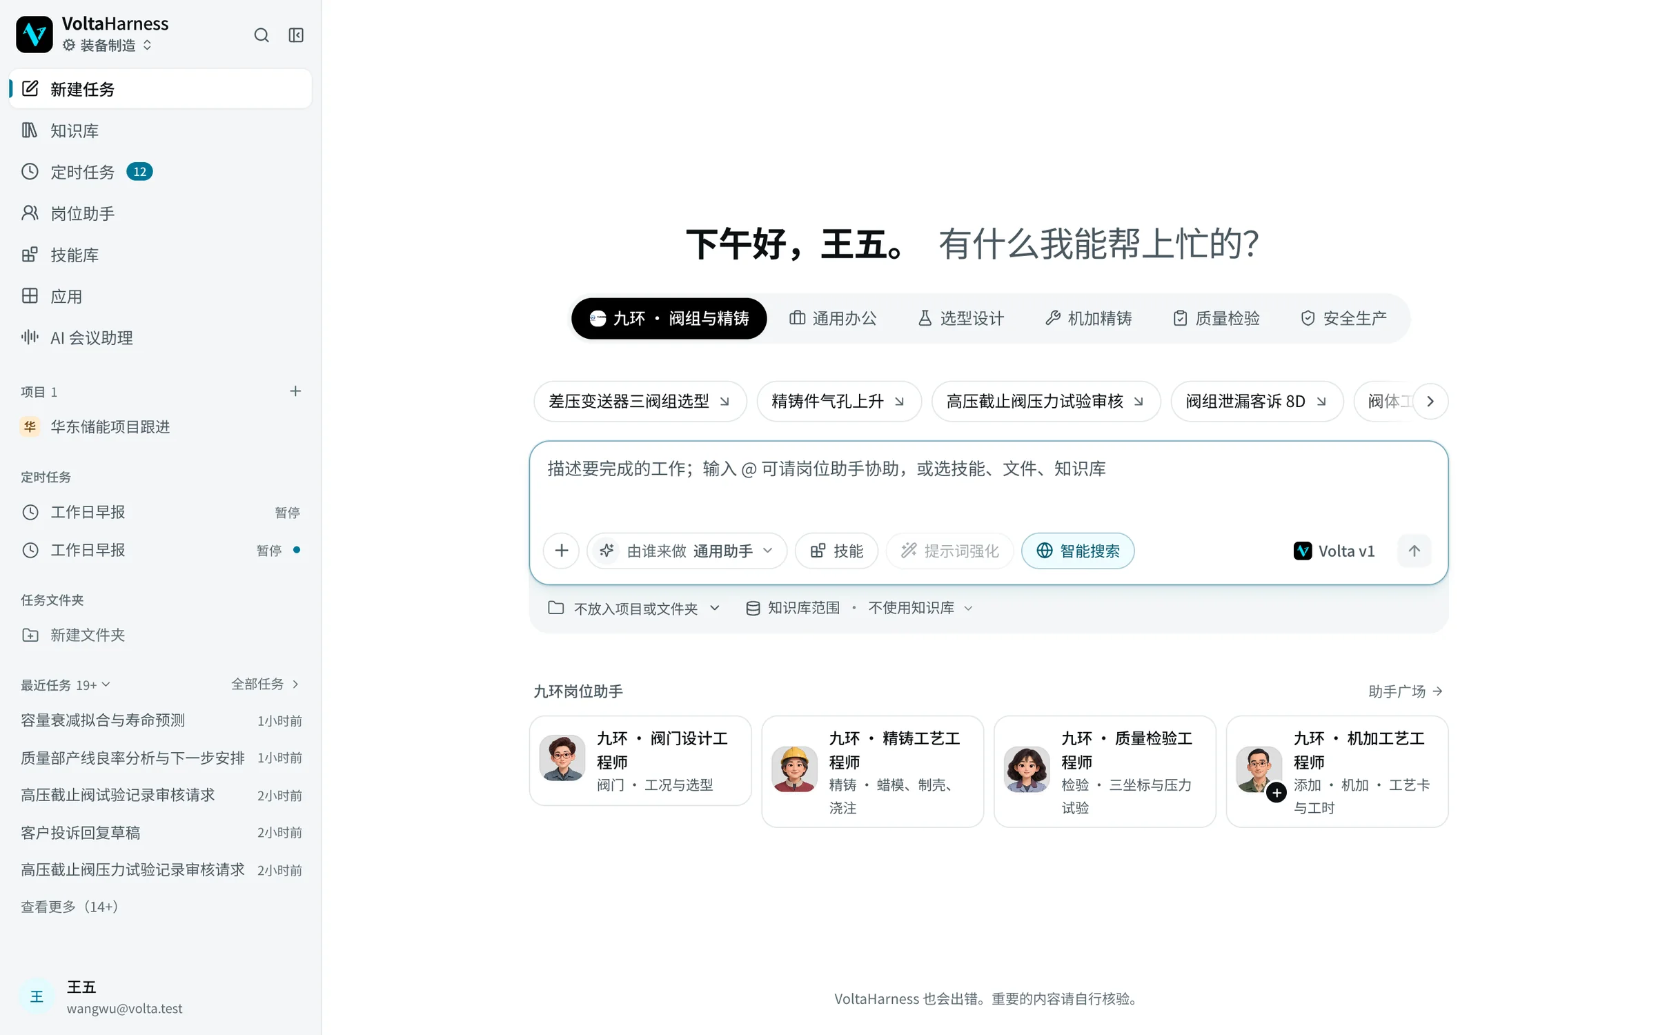Expand the 不放入项目或文件夹 dropdown
The width and height of the screenshot is (1656, 1035).
634,608
